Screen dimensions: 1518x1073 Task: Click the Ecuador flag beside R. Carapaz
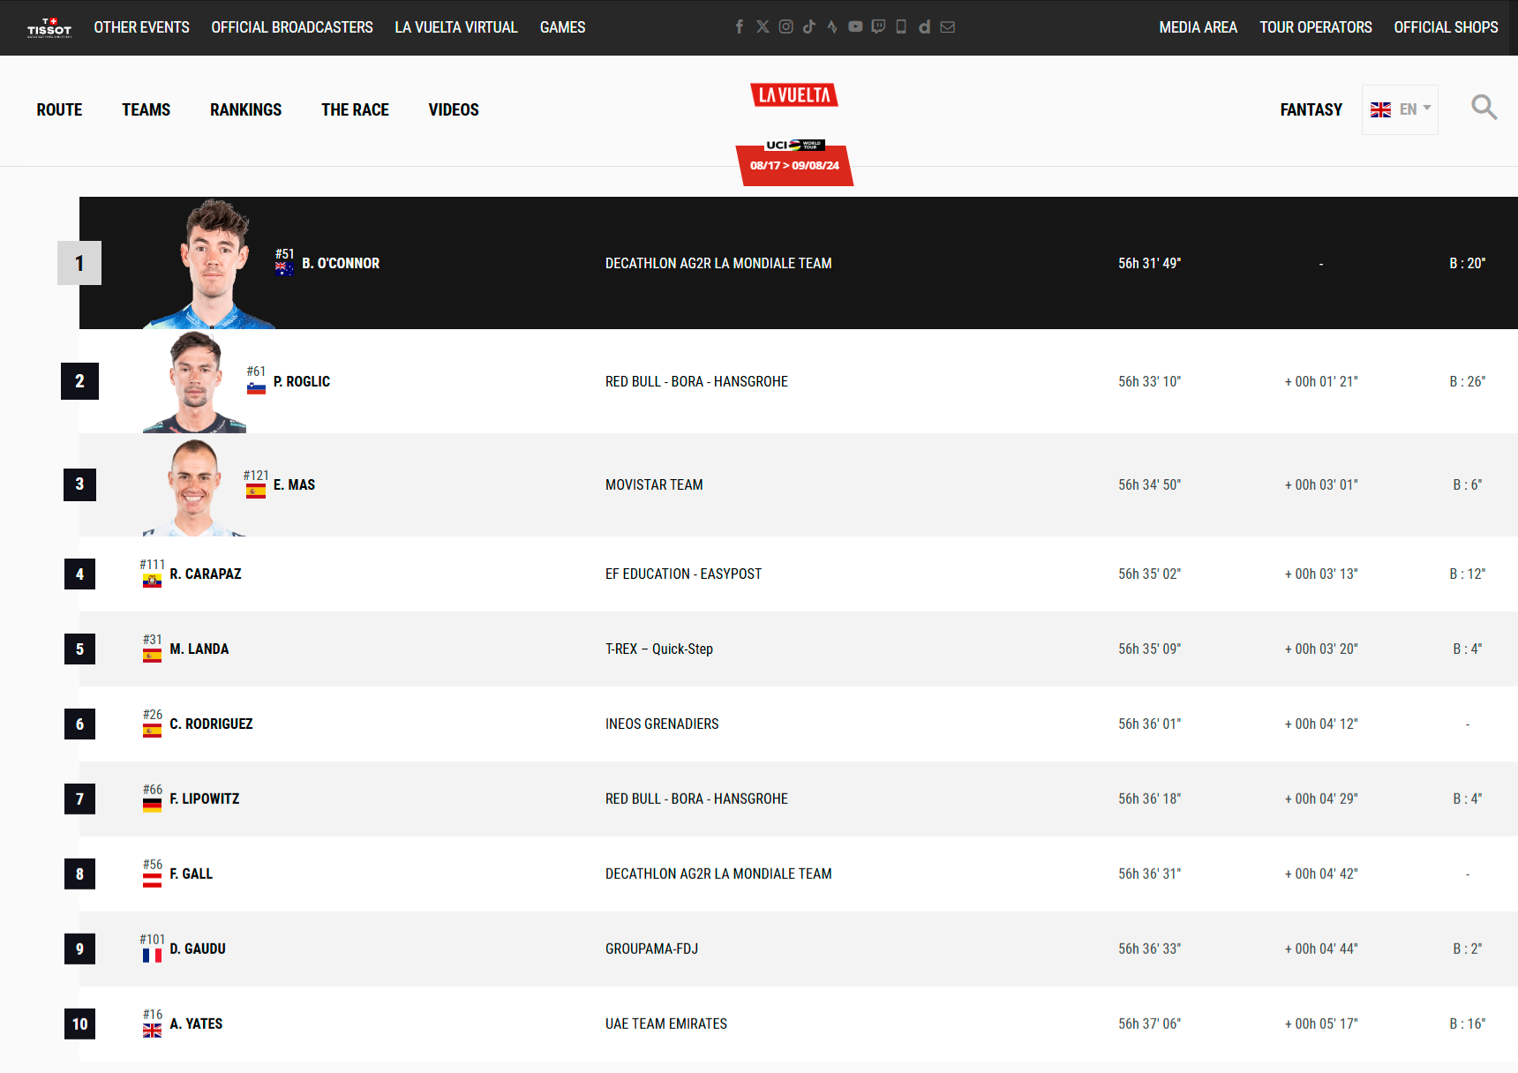coord(152,581)
